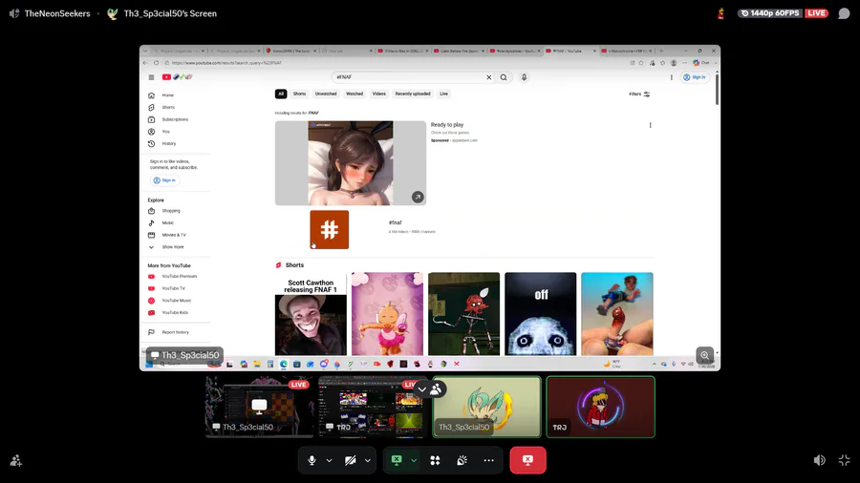Go to YouTube home via logo

click(177, 77)
